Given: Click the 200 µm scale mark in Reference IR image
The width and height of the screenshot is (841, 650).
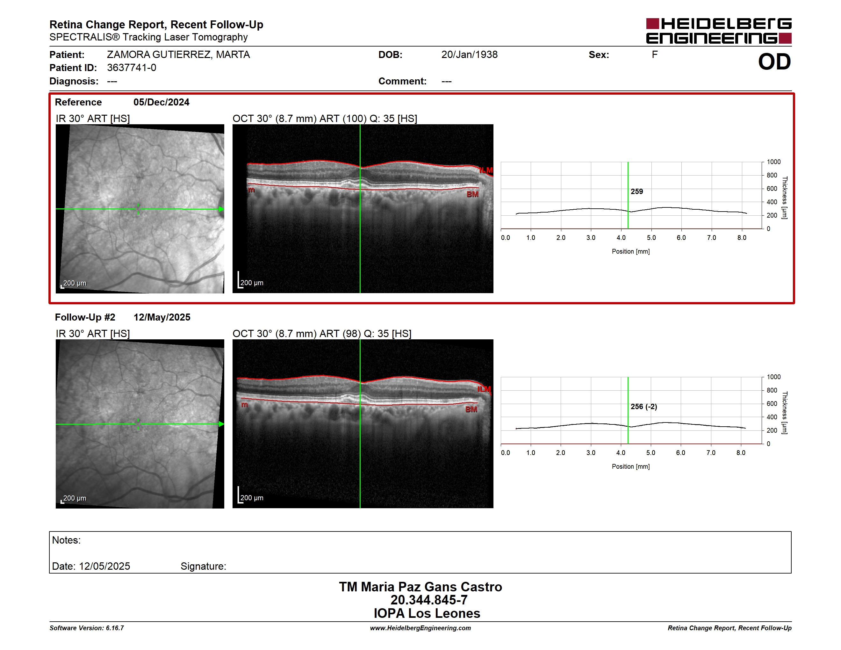Looking at the screenshot, I should (x=74, y=283).
